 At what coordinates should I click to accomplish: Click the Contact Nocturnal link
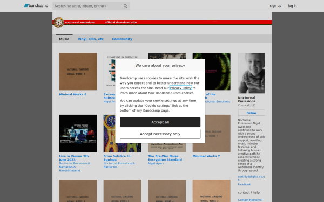250,200
